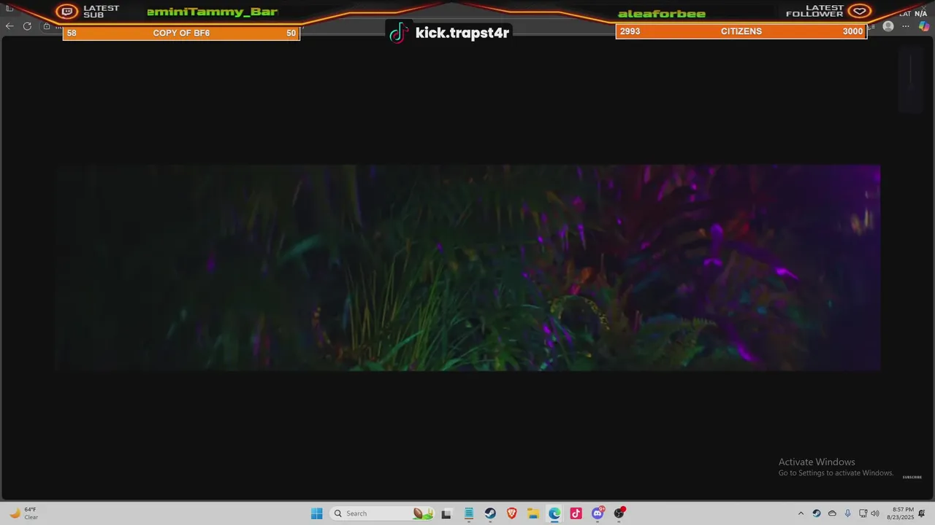
Task: Click the latest follower heart icon
Action: click(860, 11)
